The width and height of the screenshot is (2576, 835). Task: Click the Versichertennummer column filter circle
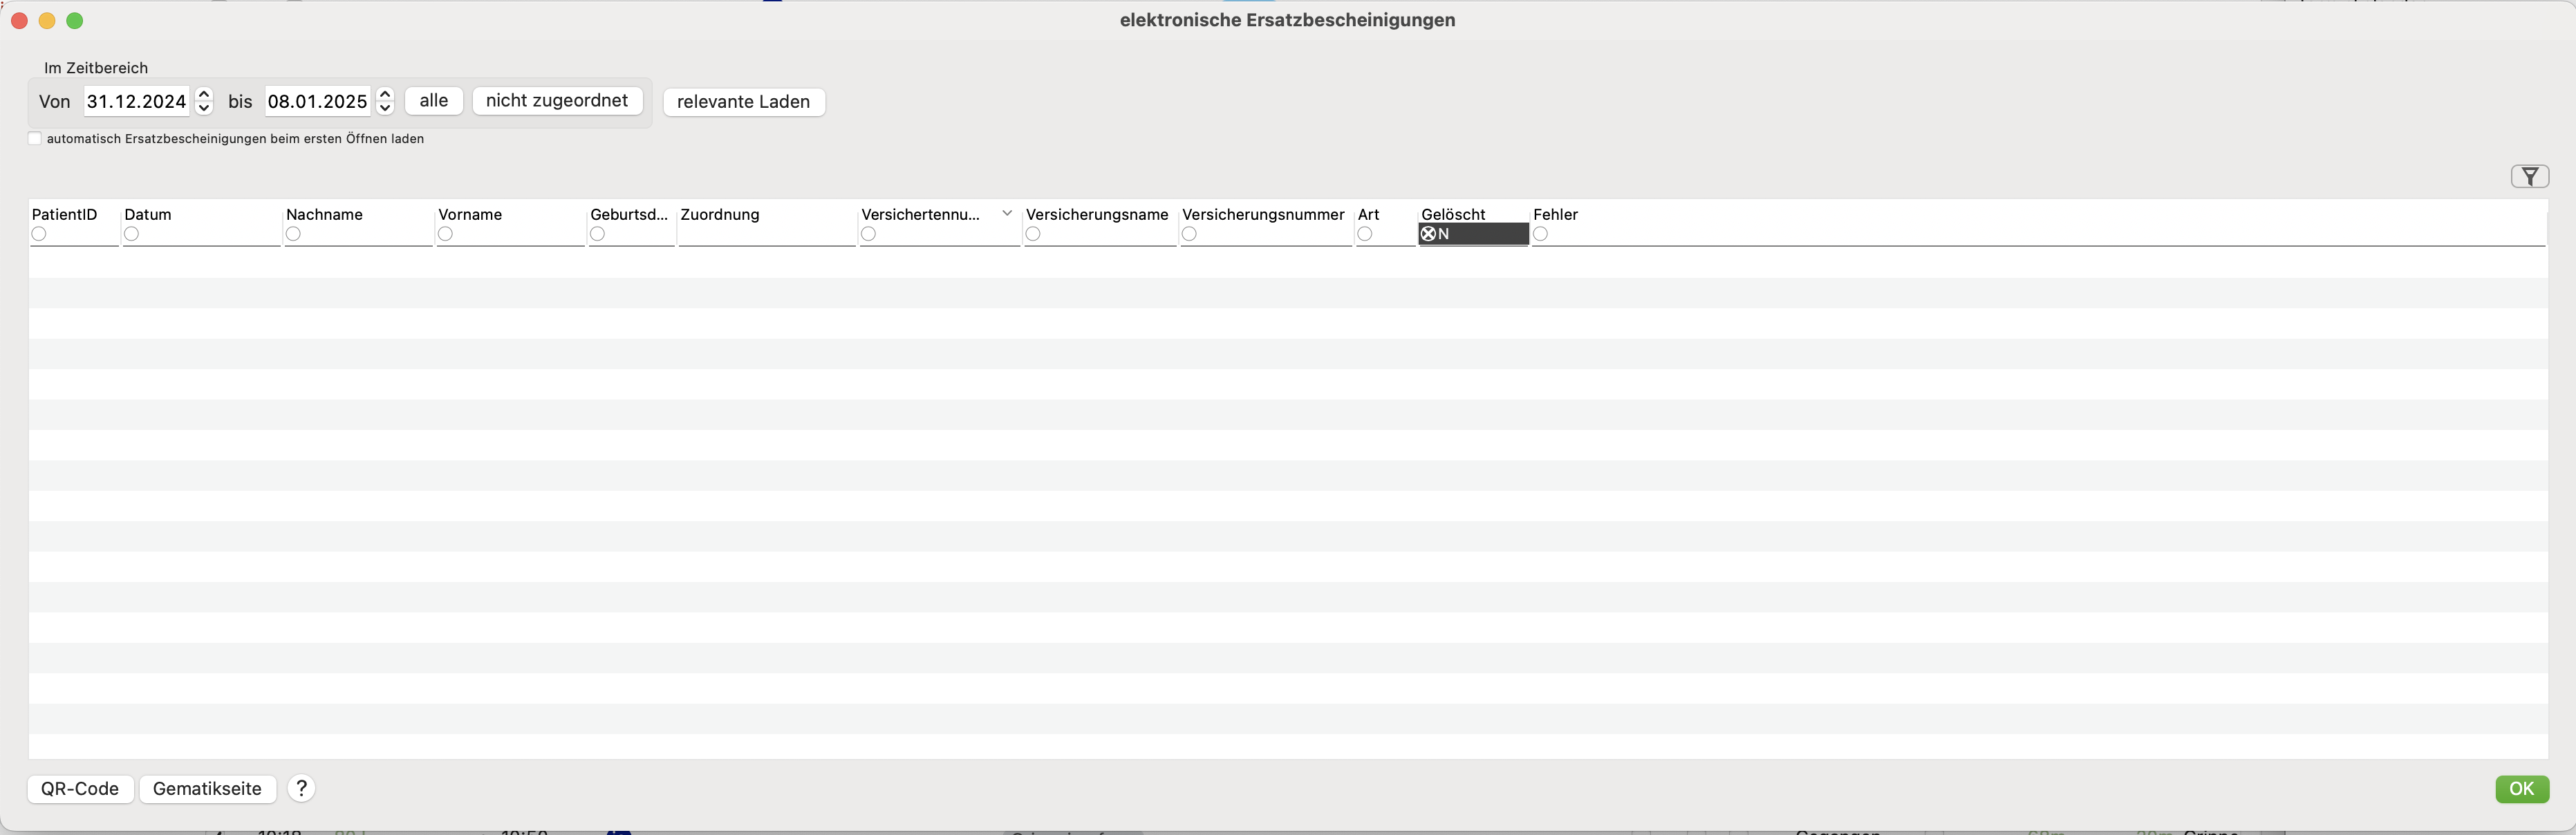(x=868, y=234)
